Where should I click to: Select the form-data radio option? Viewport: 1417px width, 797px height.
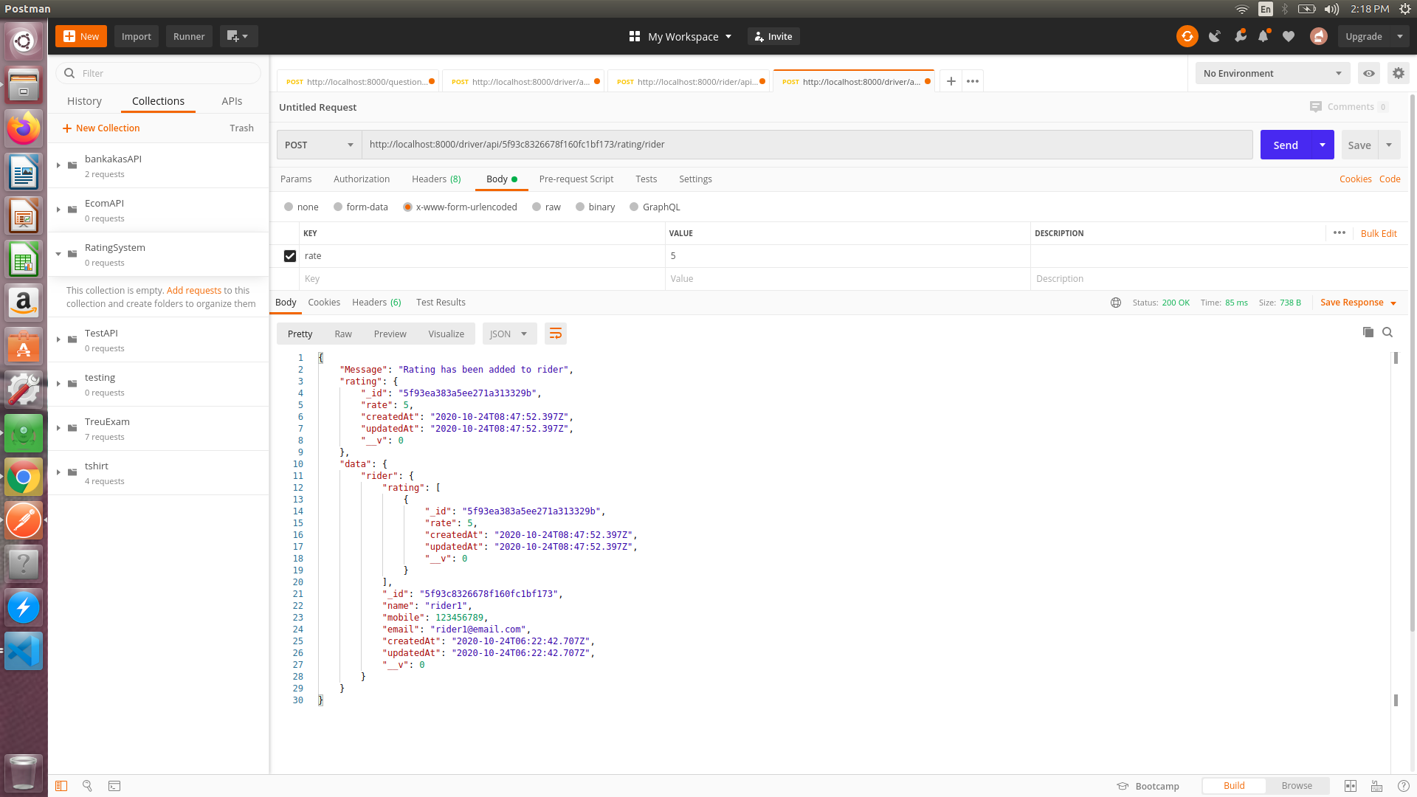[x=338, y=207]
